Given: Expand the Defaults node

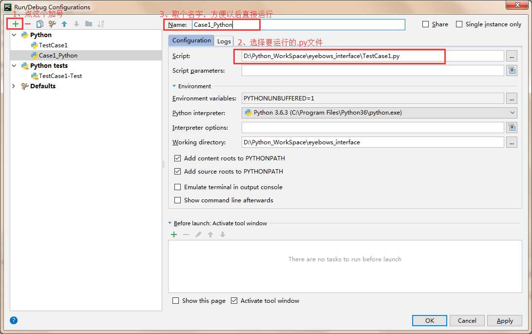Looking at the screenshot, I should pos(14,86).
